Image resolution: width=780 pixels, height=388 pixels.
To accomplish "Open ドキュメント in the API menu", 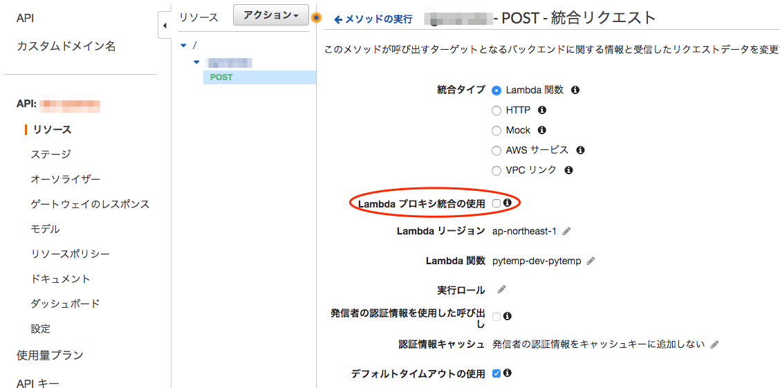I will 60,279.
